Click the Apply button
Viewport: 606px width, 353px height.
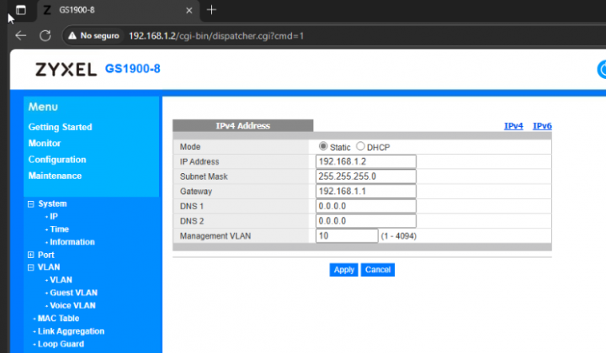pyautogui.click(x=343, y=270)
